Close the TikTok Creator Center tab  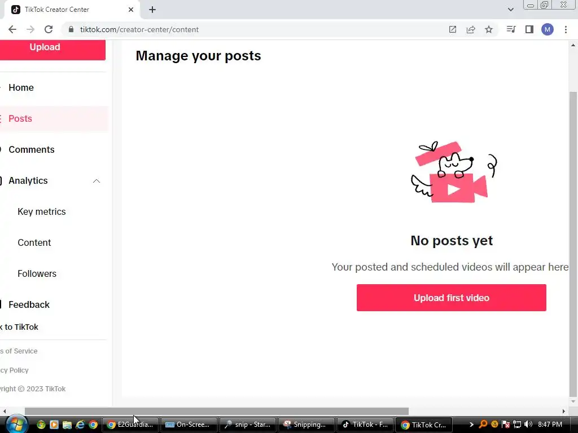point(131,10)
